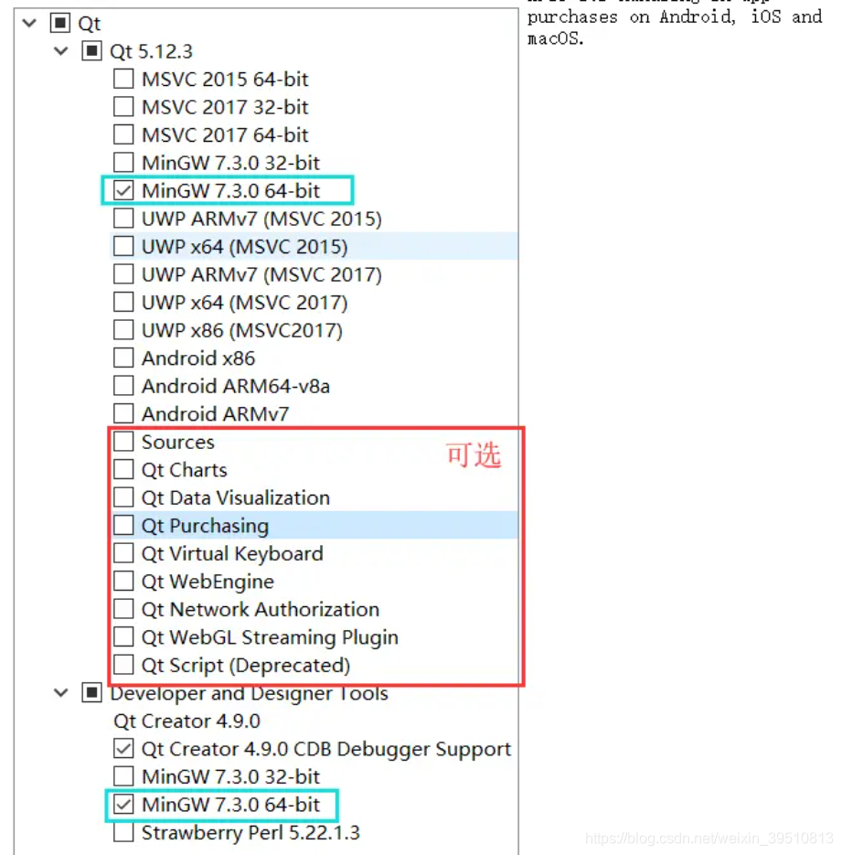
Task: Collapse the Qt 5.12.3 node arrow
Action: click(61, 51)
